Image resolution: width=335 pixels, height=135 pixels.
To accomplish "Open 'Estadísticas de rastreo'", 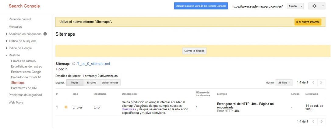I will (x=26, y=66).
